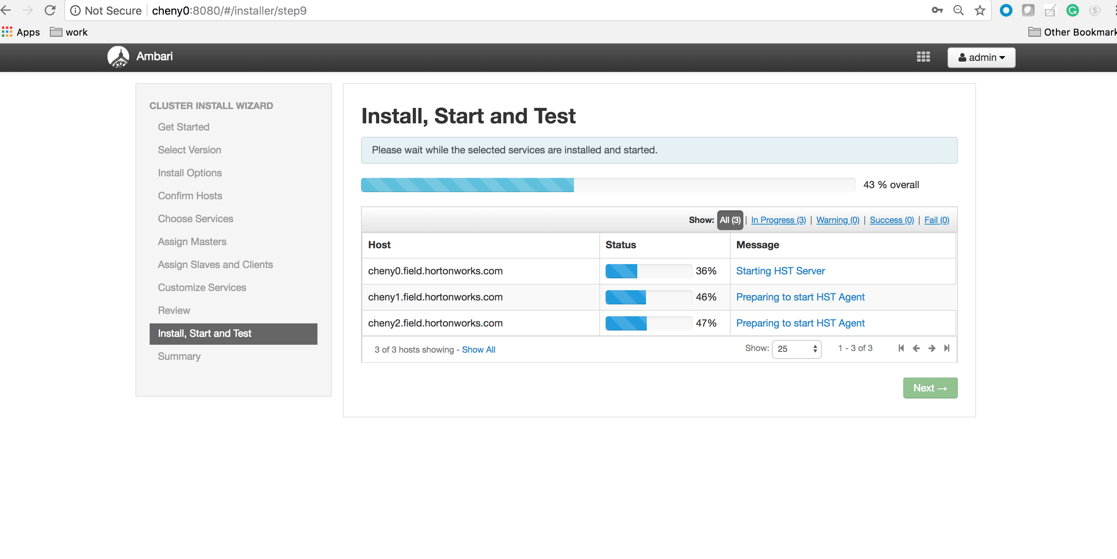Screen dimensions: 1117x559
Task: Jump to the last page using pagination icon
Action: (x=947, y=348)
